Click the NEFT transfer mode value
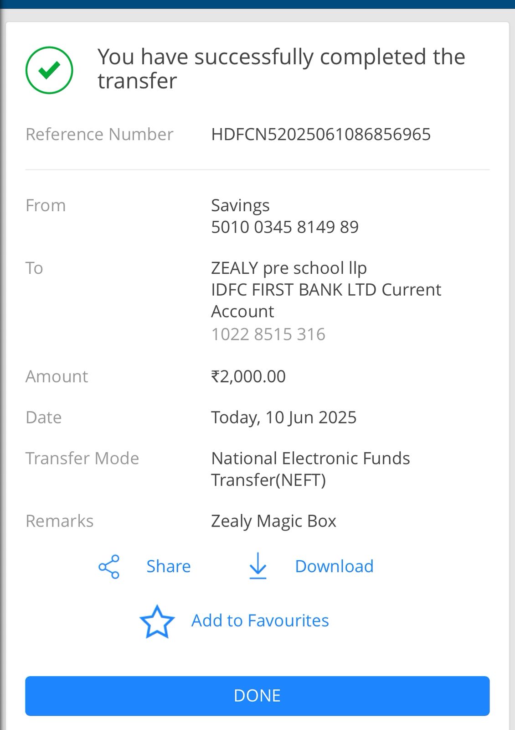The height and width of the screenshot is (730, 515). point(310,469)
